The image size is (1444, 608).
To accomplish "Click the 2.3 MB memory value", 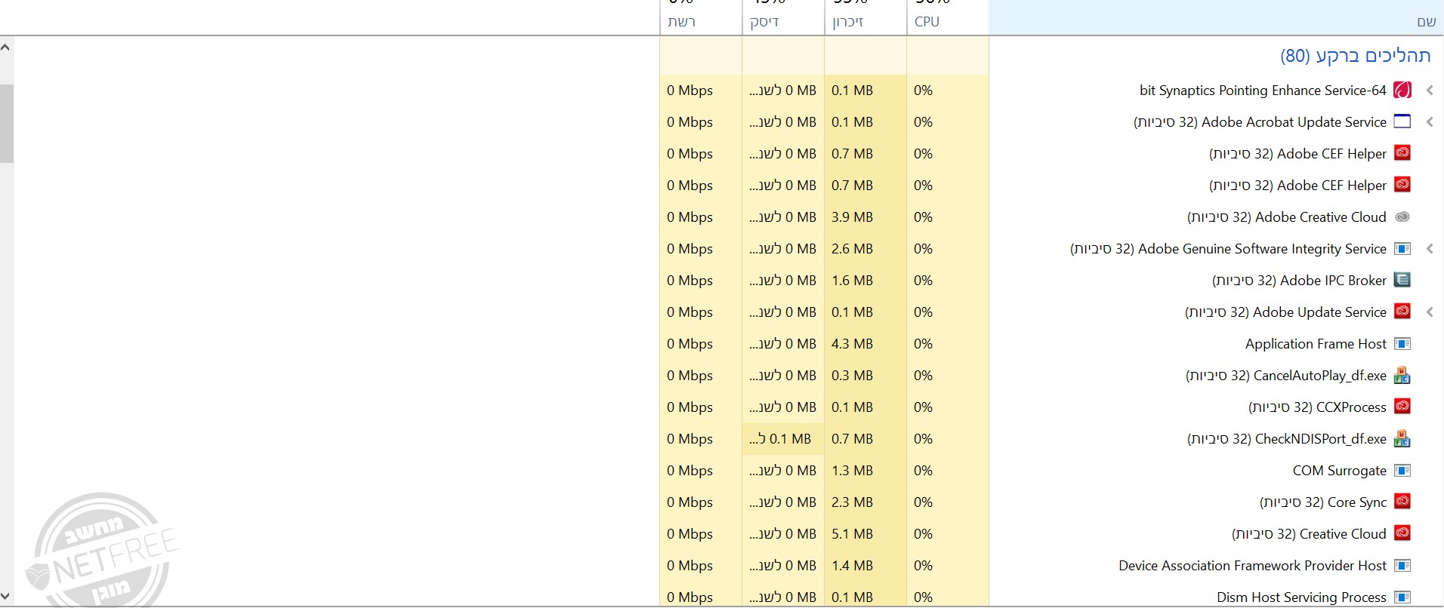I will [x=852, y=502].
